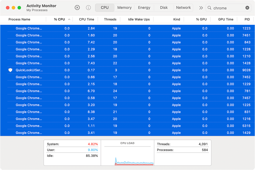Click the My Processes subtitle
The width and height of the screenshot is (255, 170).
pos(37,10)
